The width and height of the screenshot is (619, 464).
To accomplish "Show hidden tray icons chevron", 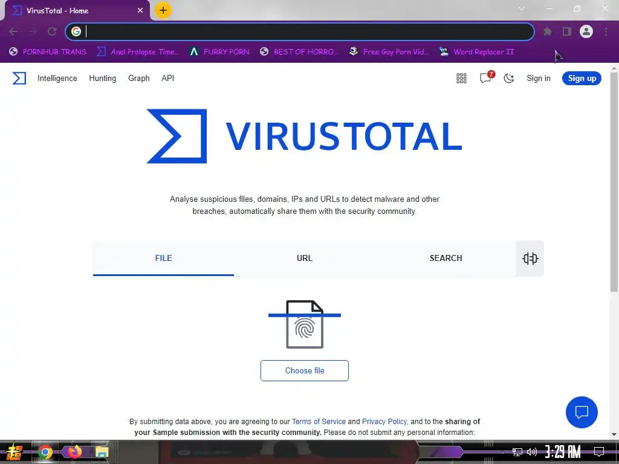I will point(502,452).
